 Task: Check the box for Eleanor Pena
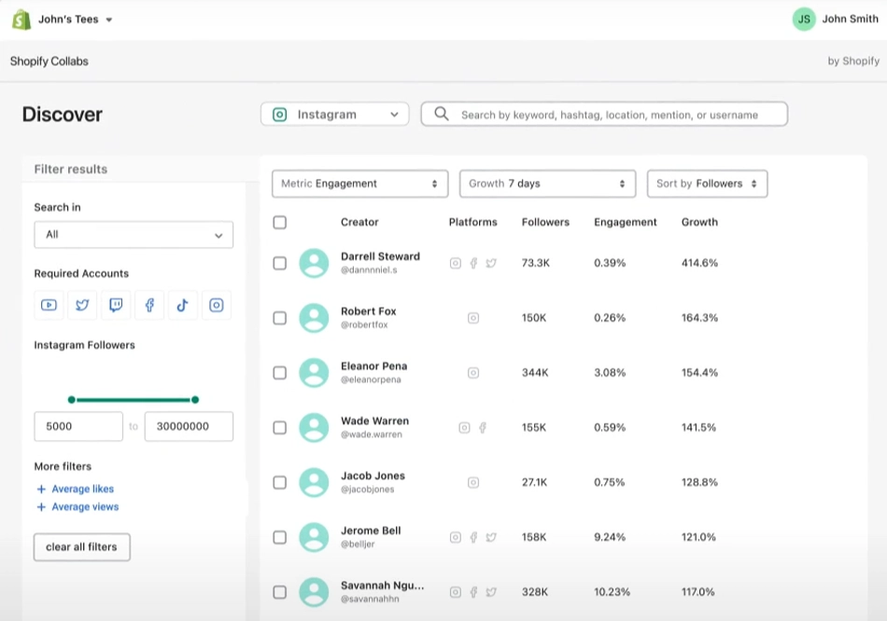[279, 373]
